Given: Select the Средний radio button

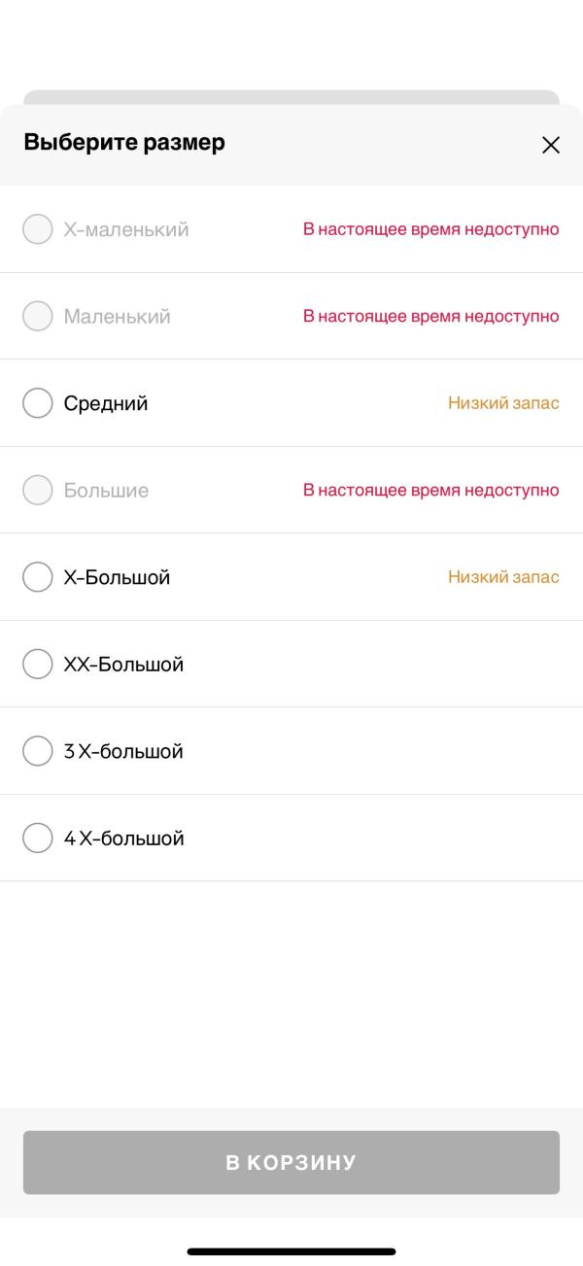Looking at the screenshot, I should 37,403.
